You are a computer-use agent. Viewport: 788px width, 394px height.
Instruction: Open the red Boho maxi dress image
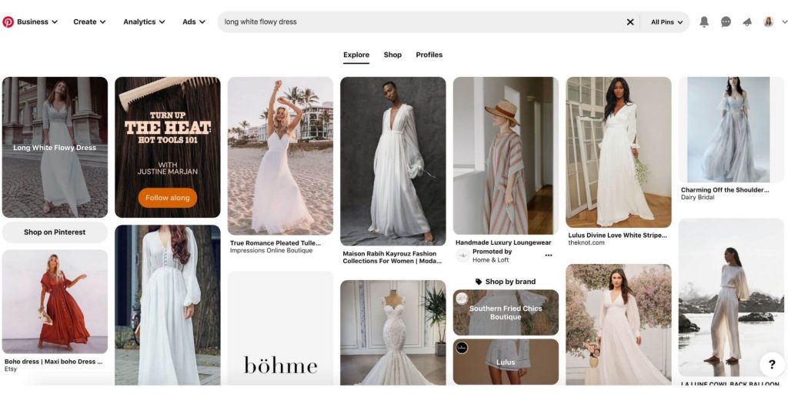tap(55, 302)
